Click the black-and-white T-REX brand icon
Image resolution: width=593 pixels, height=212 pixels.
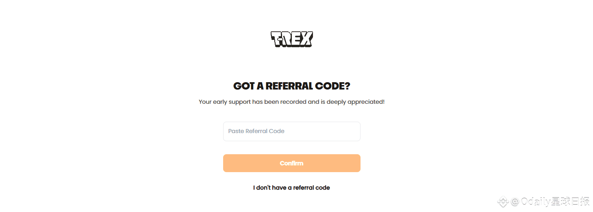[291, 39]
